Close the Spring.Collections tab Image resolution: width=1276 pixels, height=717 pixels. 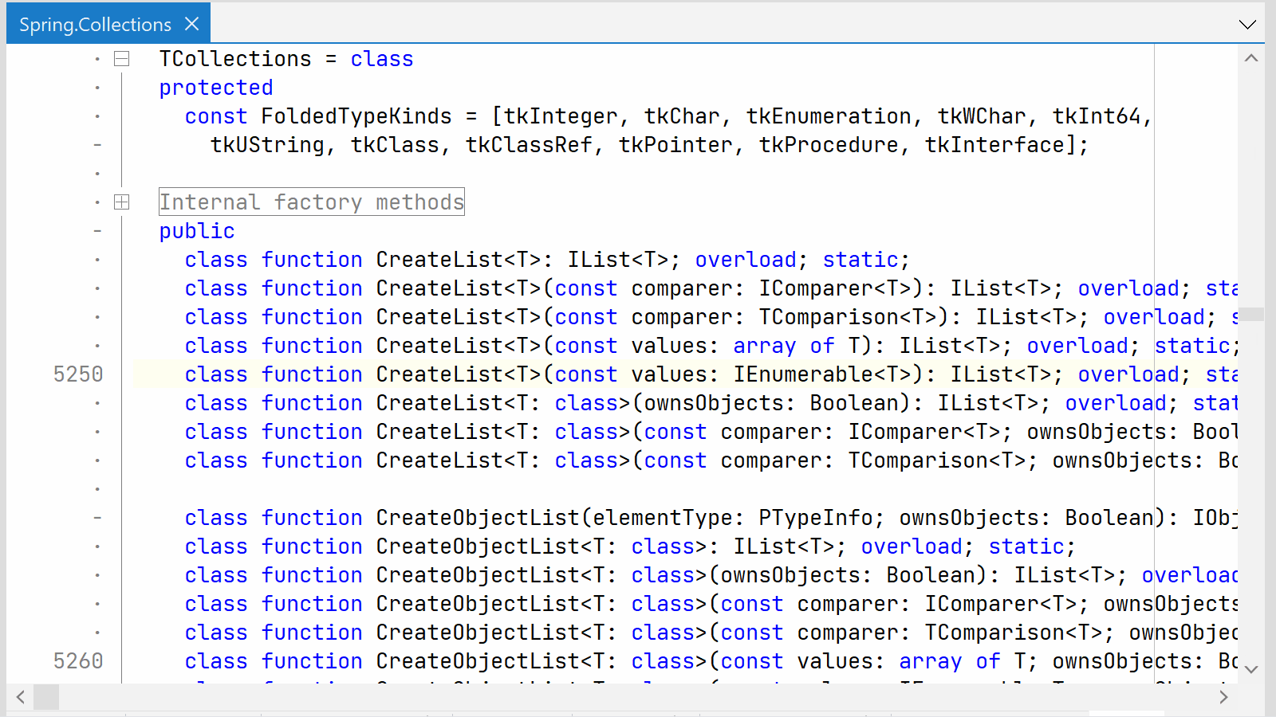(191, 24)
